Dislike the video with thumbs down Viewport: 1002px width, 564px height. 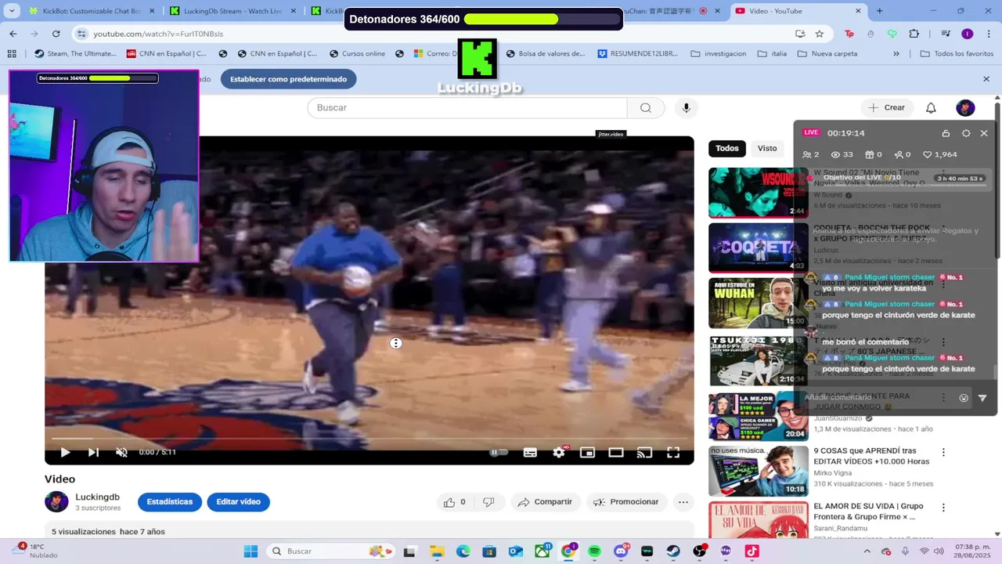[x=488, y=502]
